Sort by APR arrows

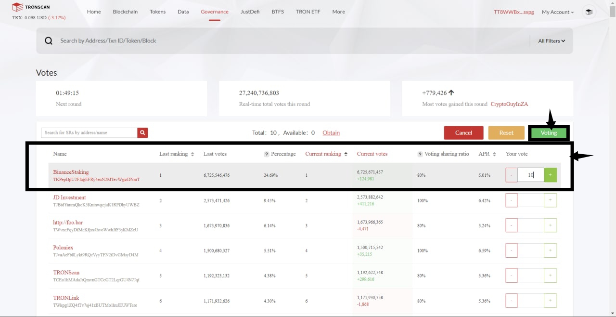coord(494,154)
